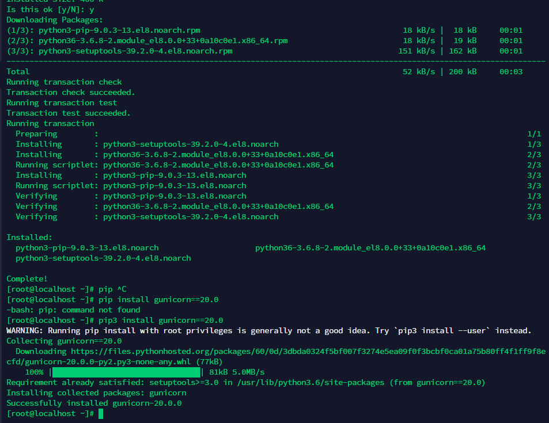Click the 'Is this ok [y/N]: y' line
The height and width of the screenshot is (423, 549).
50,10
